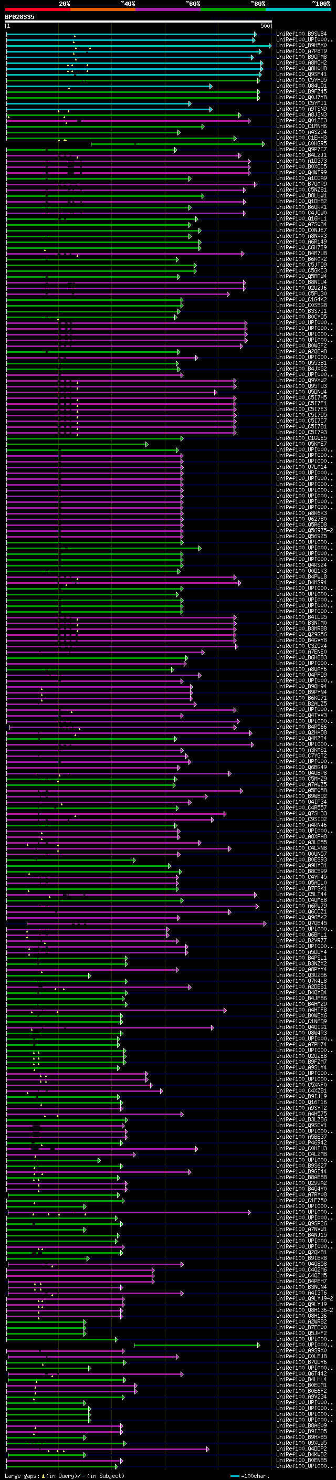Select hit UniRef100_C0HGB5
The height and width of the screenshot is (1480, 336).
(x=301, y=144)
